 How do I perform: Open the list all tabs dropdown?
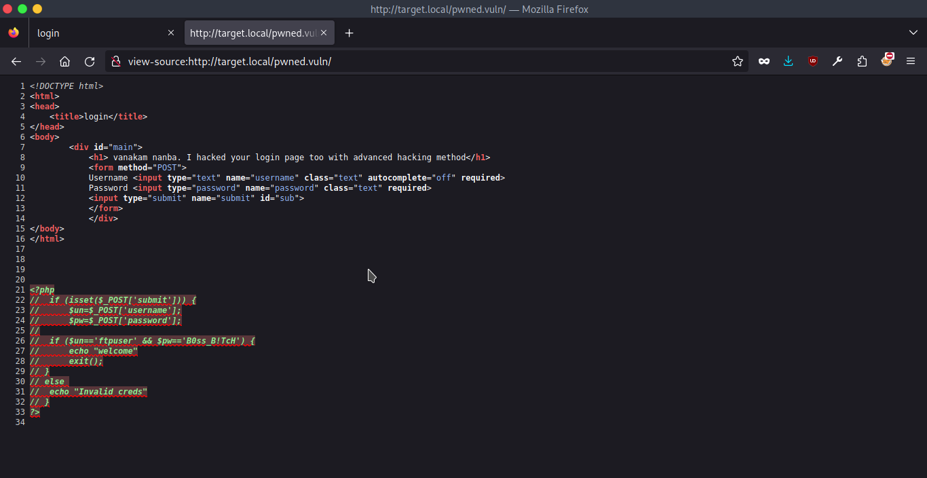[913, 33]
